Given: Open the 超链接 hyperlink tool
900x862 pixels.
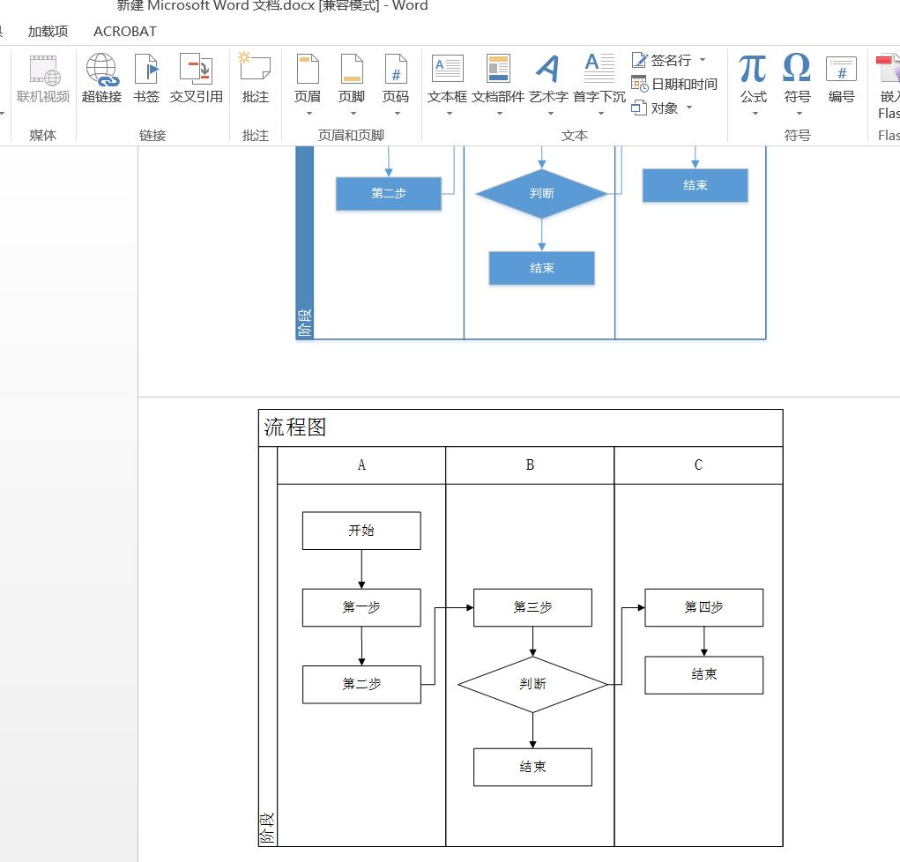Looking at the screenshot, I should (100, 79).
